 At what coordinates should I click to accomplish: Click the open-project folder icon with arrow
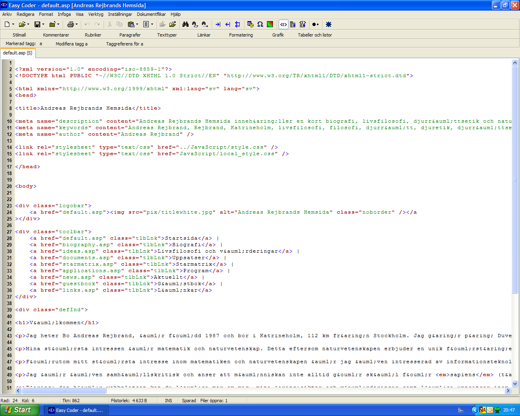(x=173, y=24)
